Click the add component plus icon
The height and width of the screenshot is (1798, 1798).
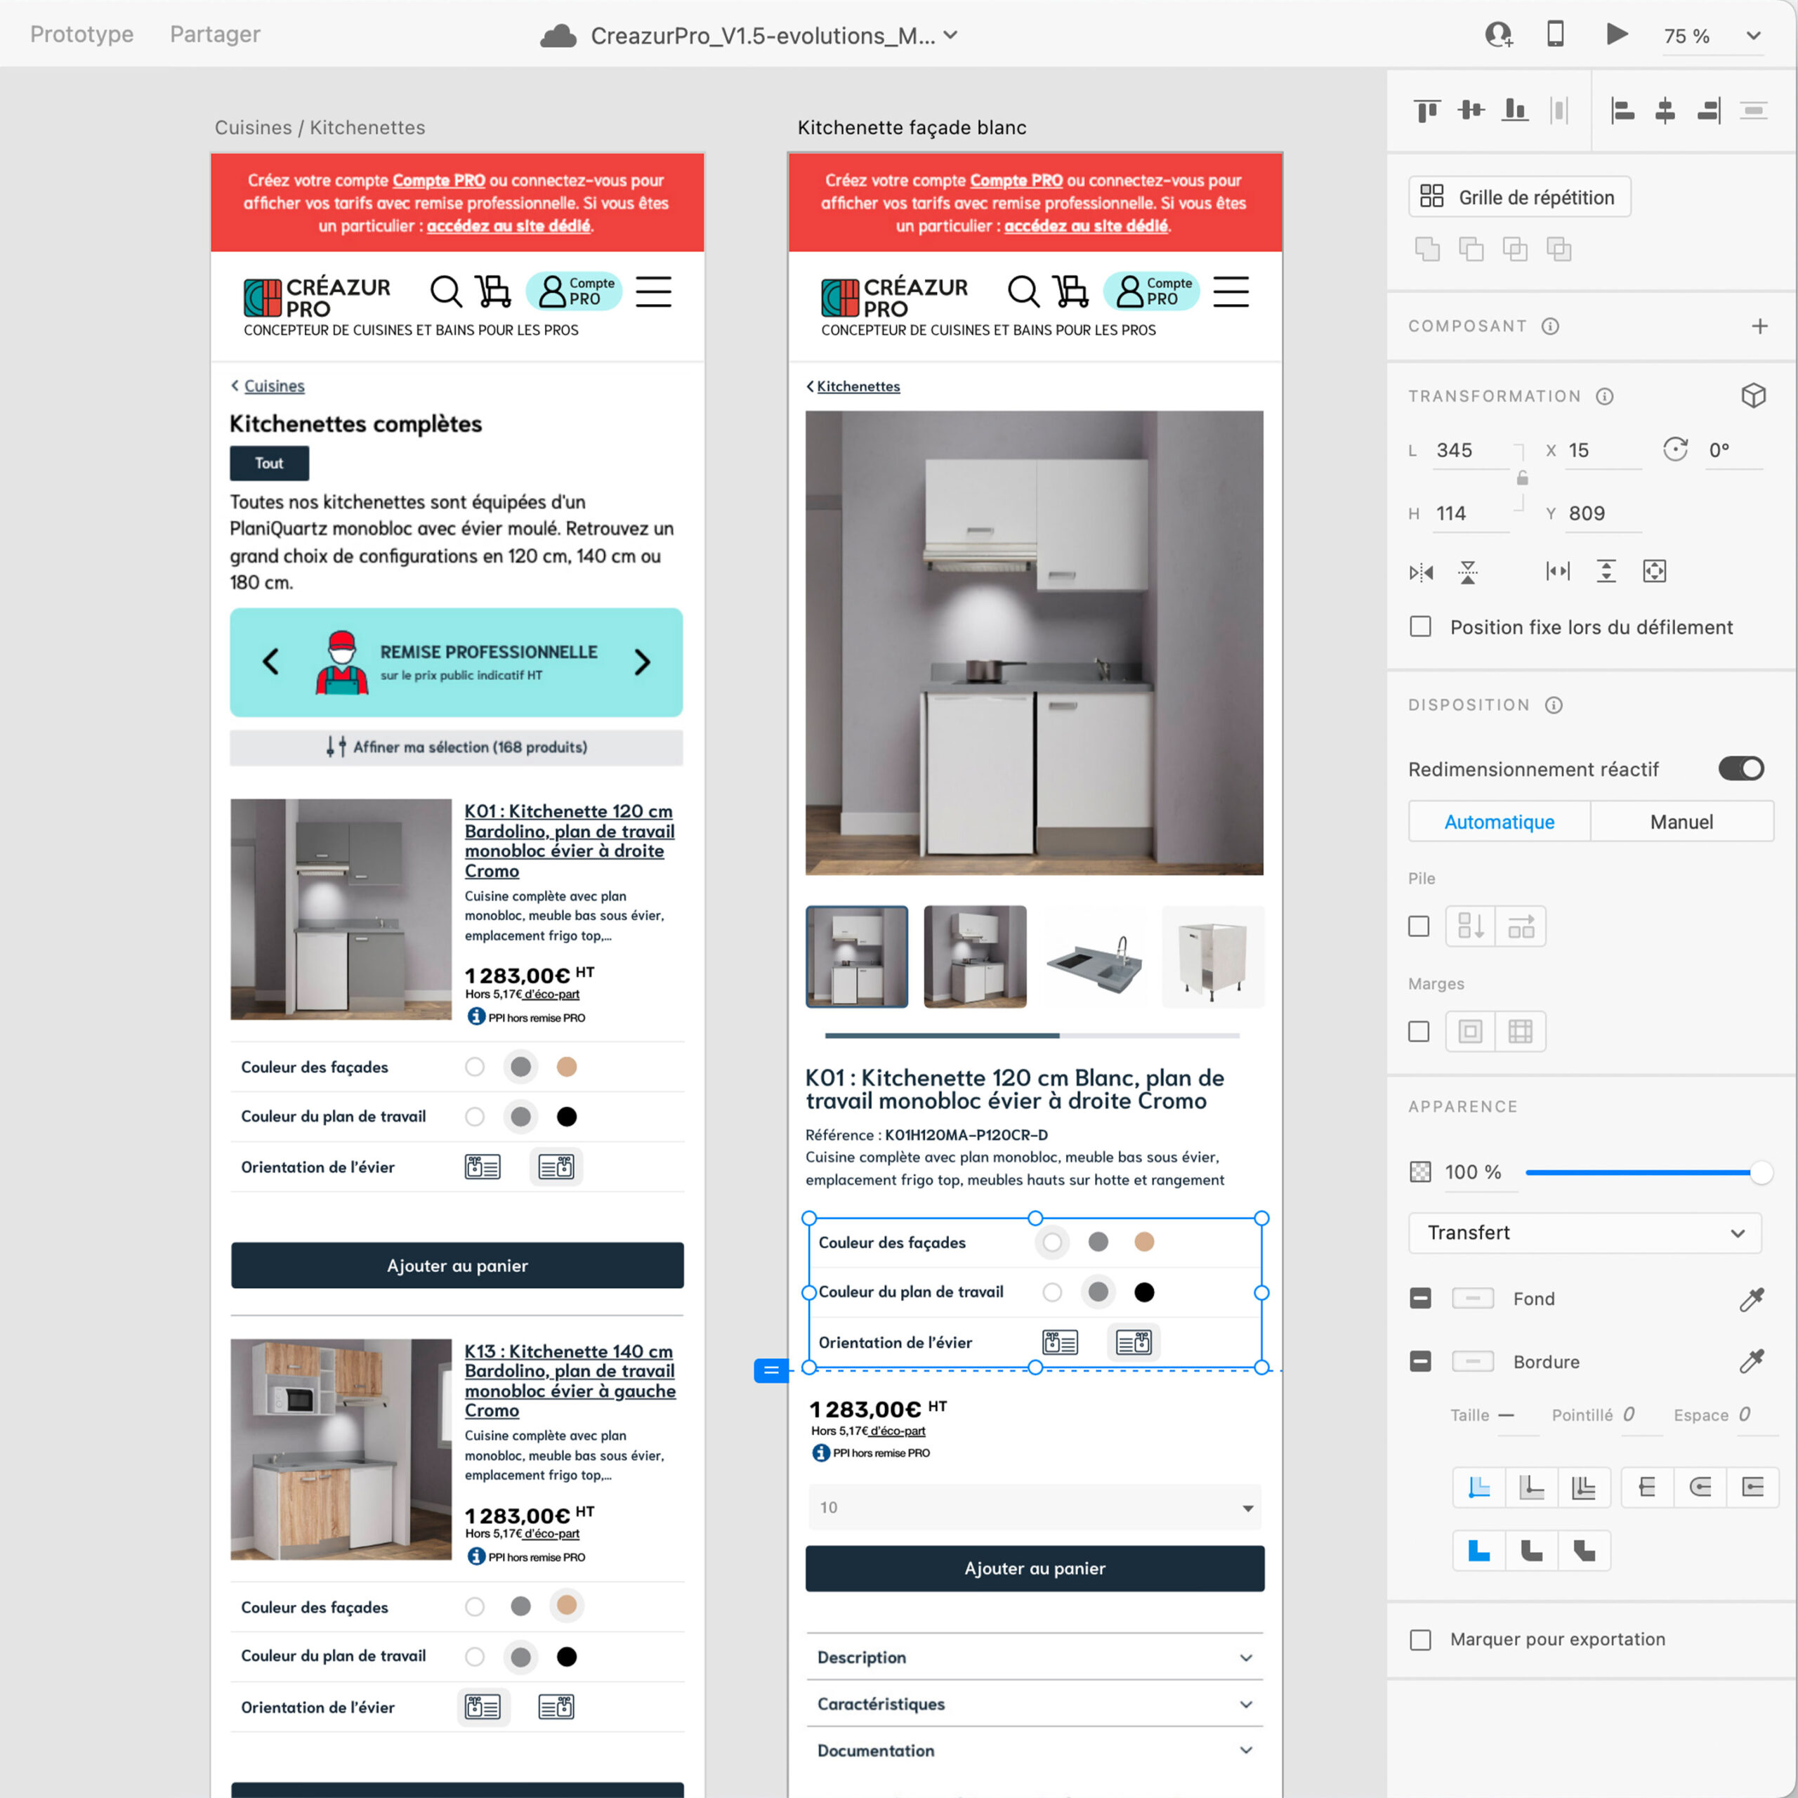pos(1759,326)
